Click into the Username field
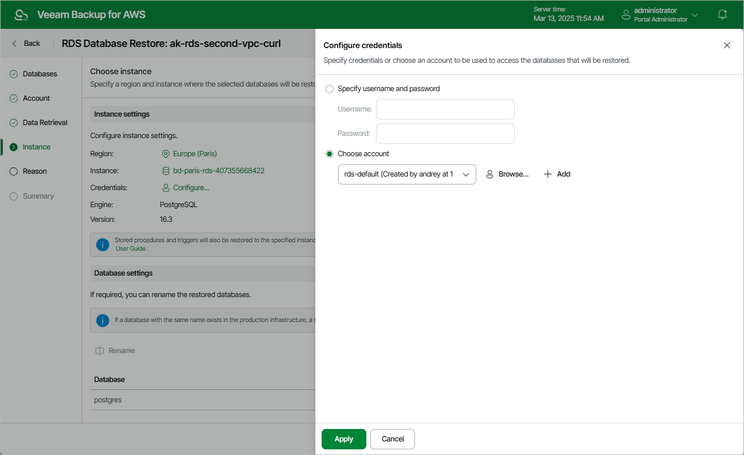Viewport: 744px width, 455px height. [445, 109]
